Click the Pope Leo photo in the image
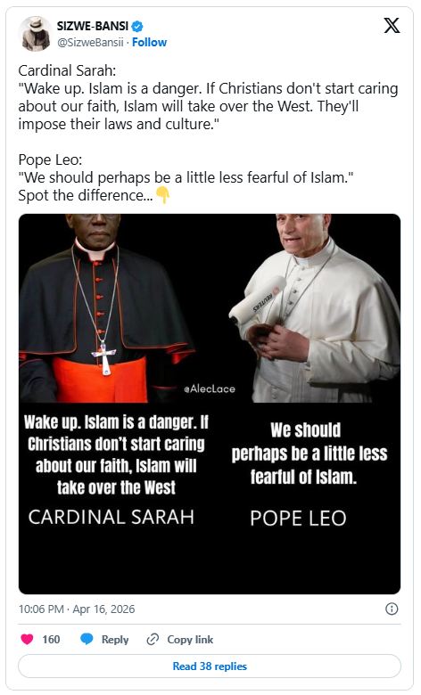The width and height of the screenshot is (421, 695). pyautogui.click(x=315, y=308)
